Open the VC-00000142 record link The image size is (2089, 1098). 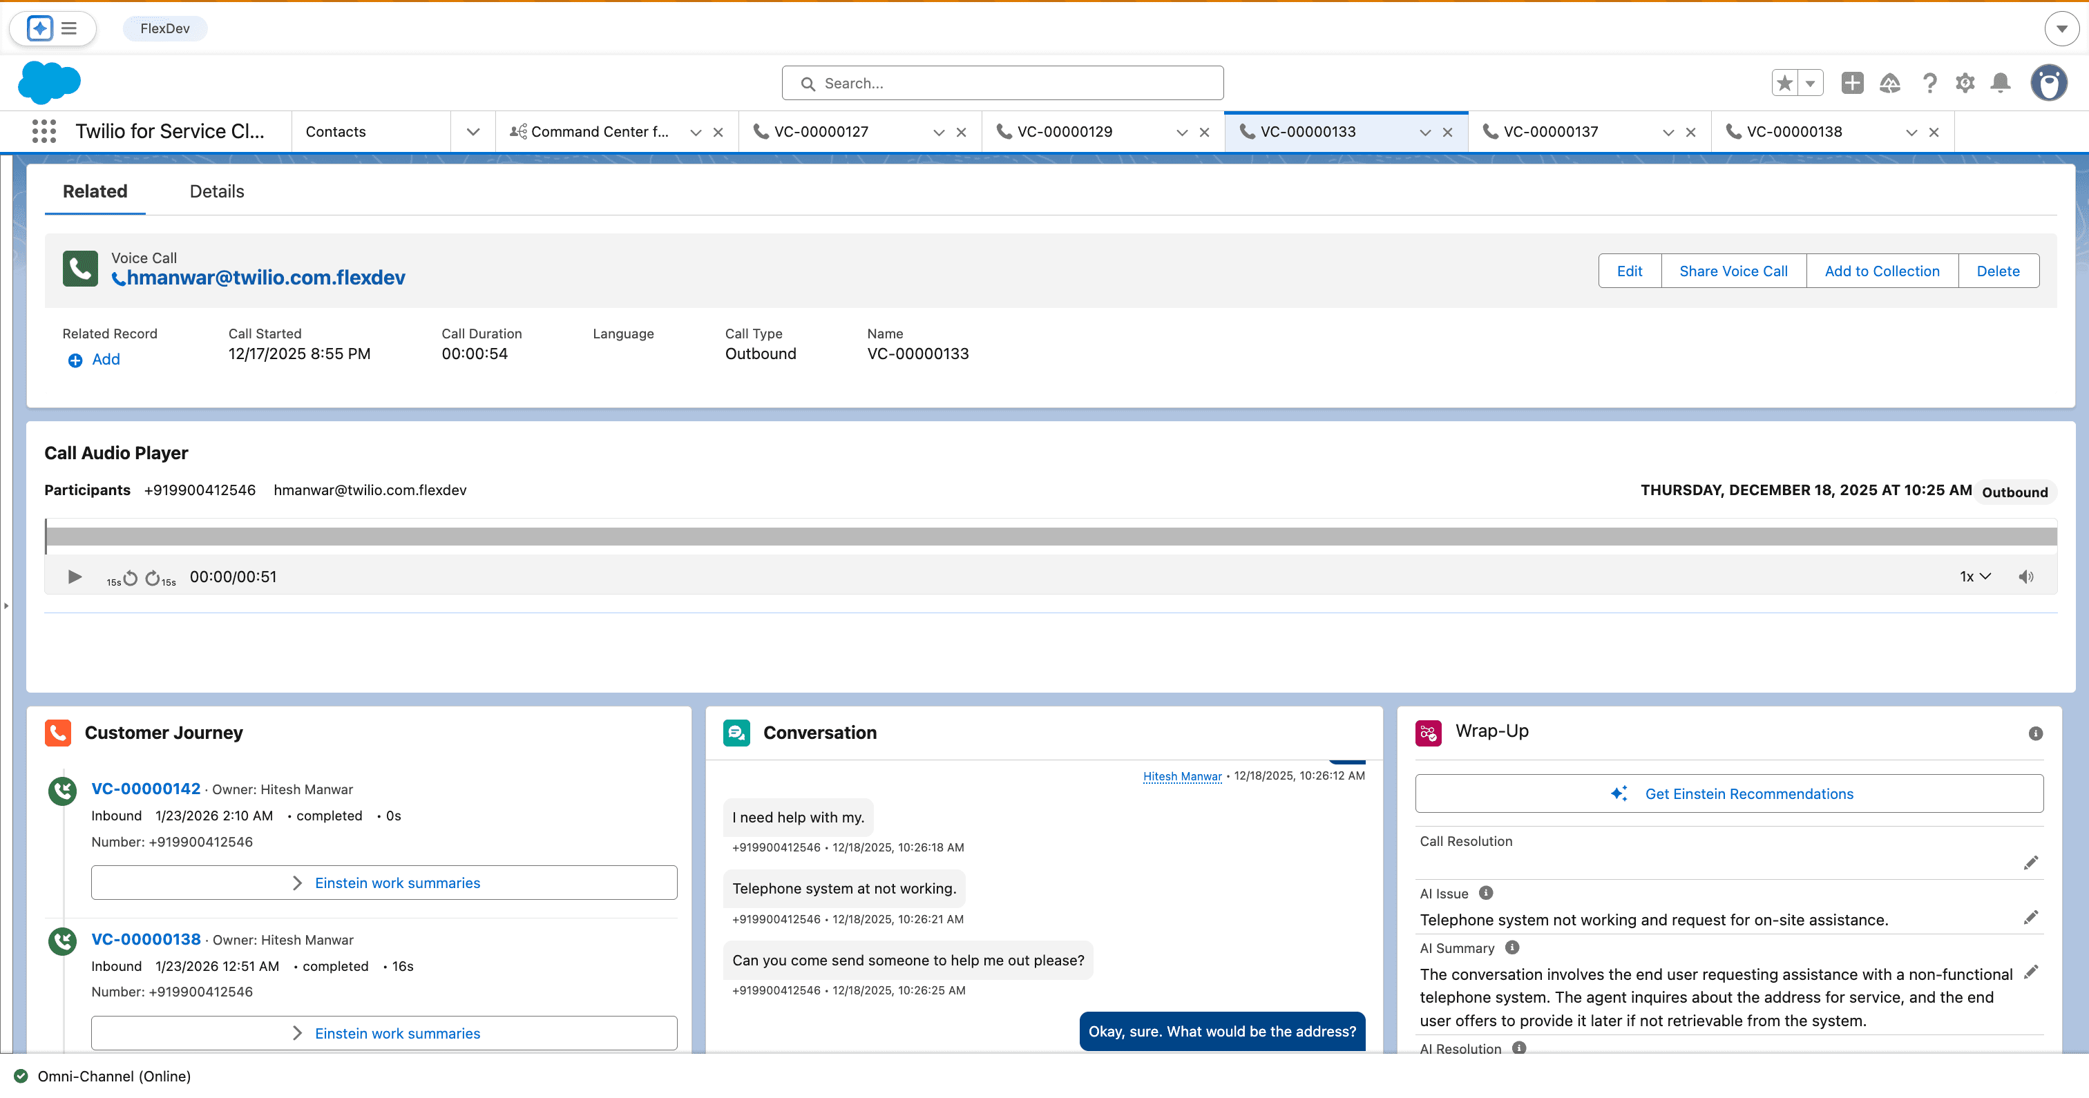click(x=146, y=788)
